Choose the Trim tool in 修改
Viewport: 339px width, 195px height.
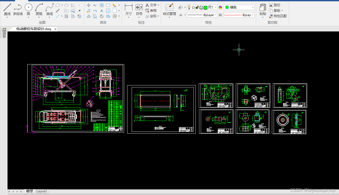(x=95, y=5)
